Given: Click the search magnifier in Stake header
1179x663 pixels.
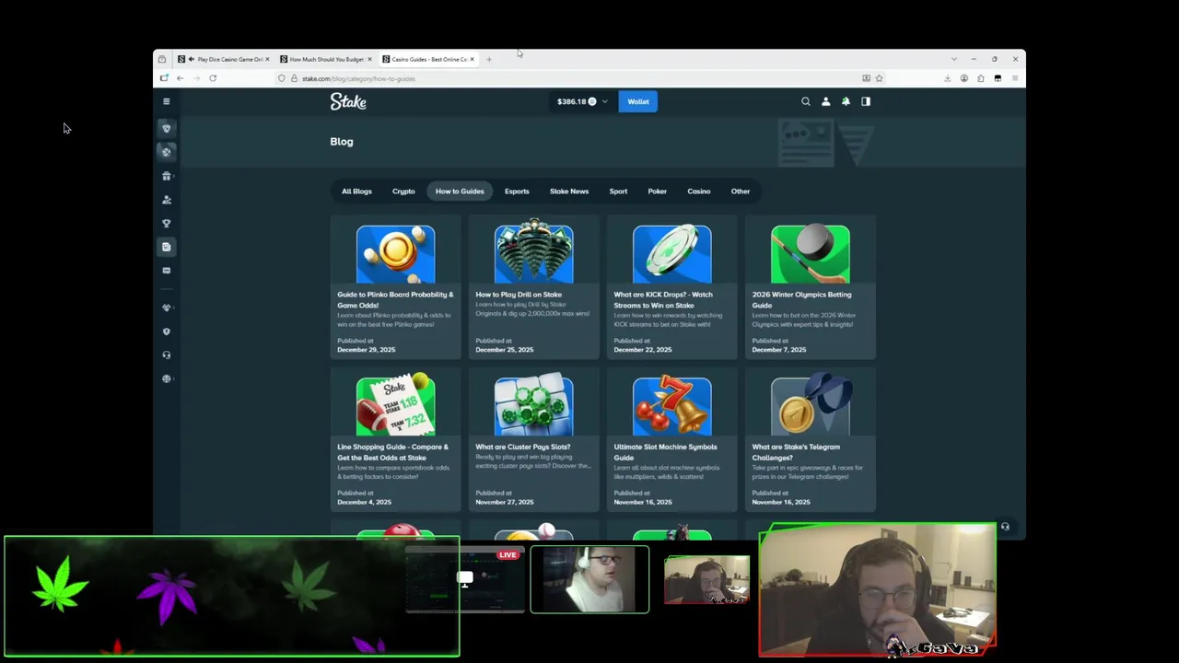Looking at the screenshot, I should (806, 101).
